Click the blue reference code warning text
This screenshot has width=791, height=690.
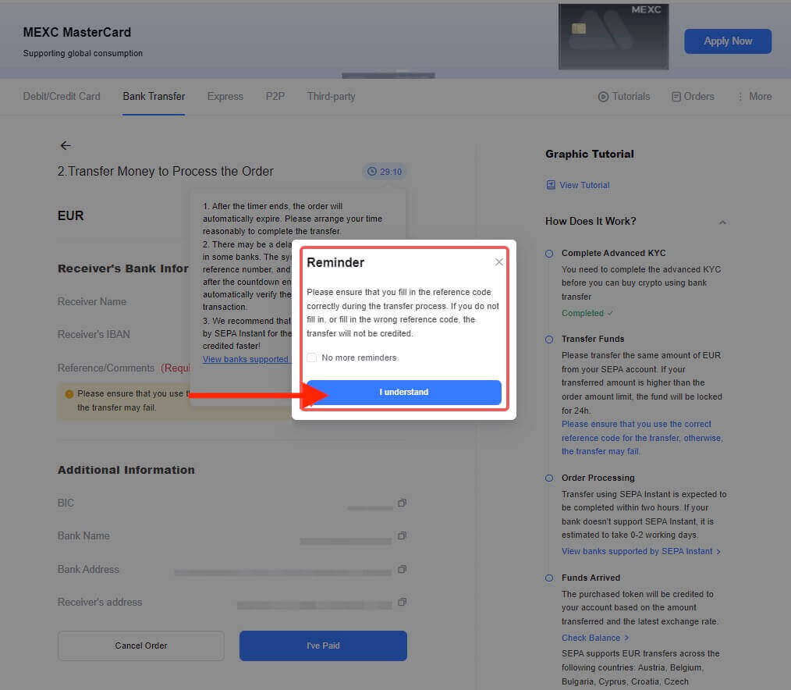click(x=642, y=438)
